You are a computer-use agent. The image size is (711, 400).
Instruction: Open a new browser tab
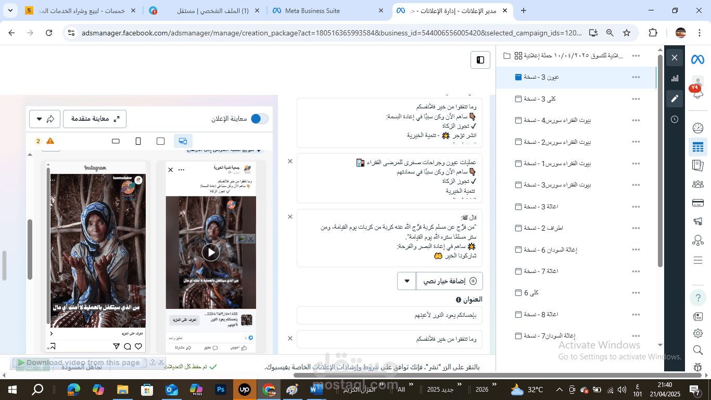click(x=523, y=10)
